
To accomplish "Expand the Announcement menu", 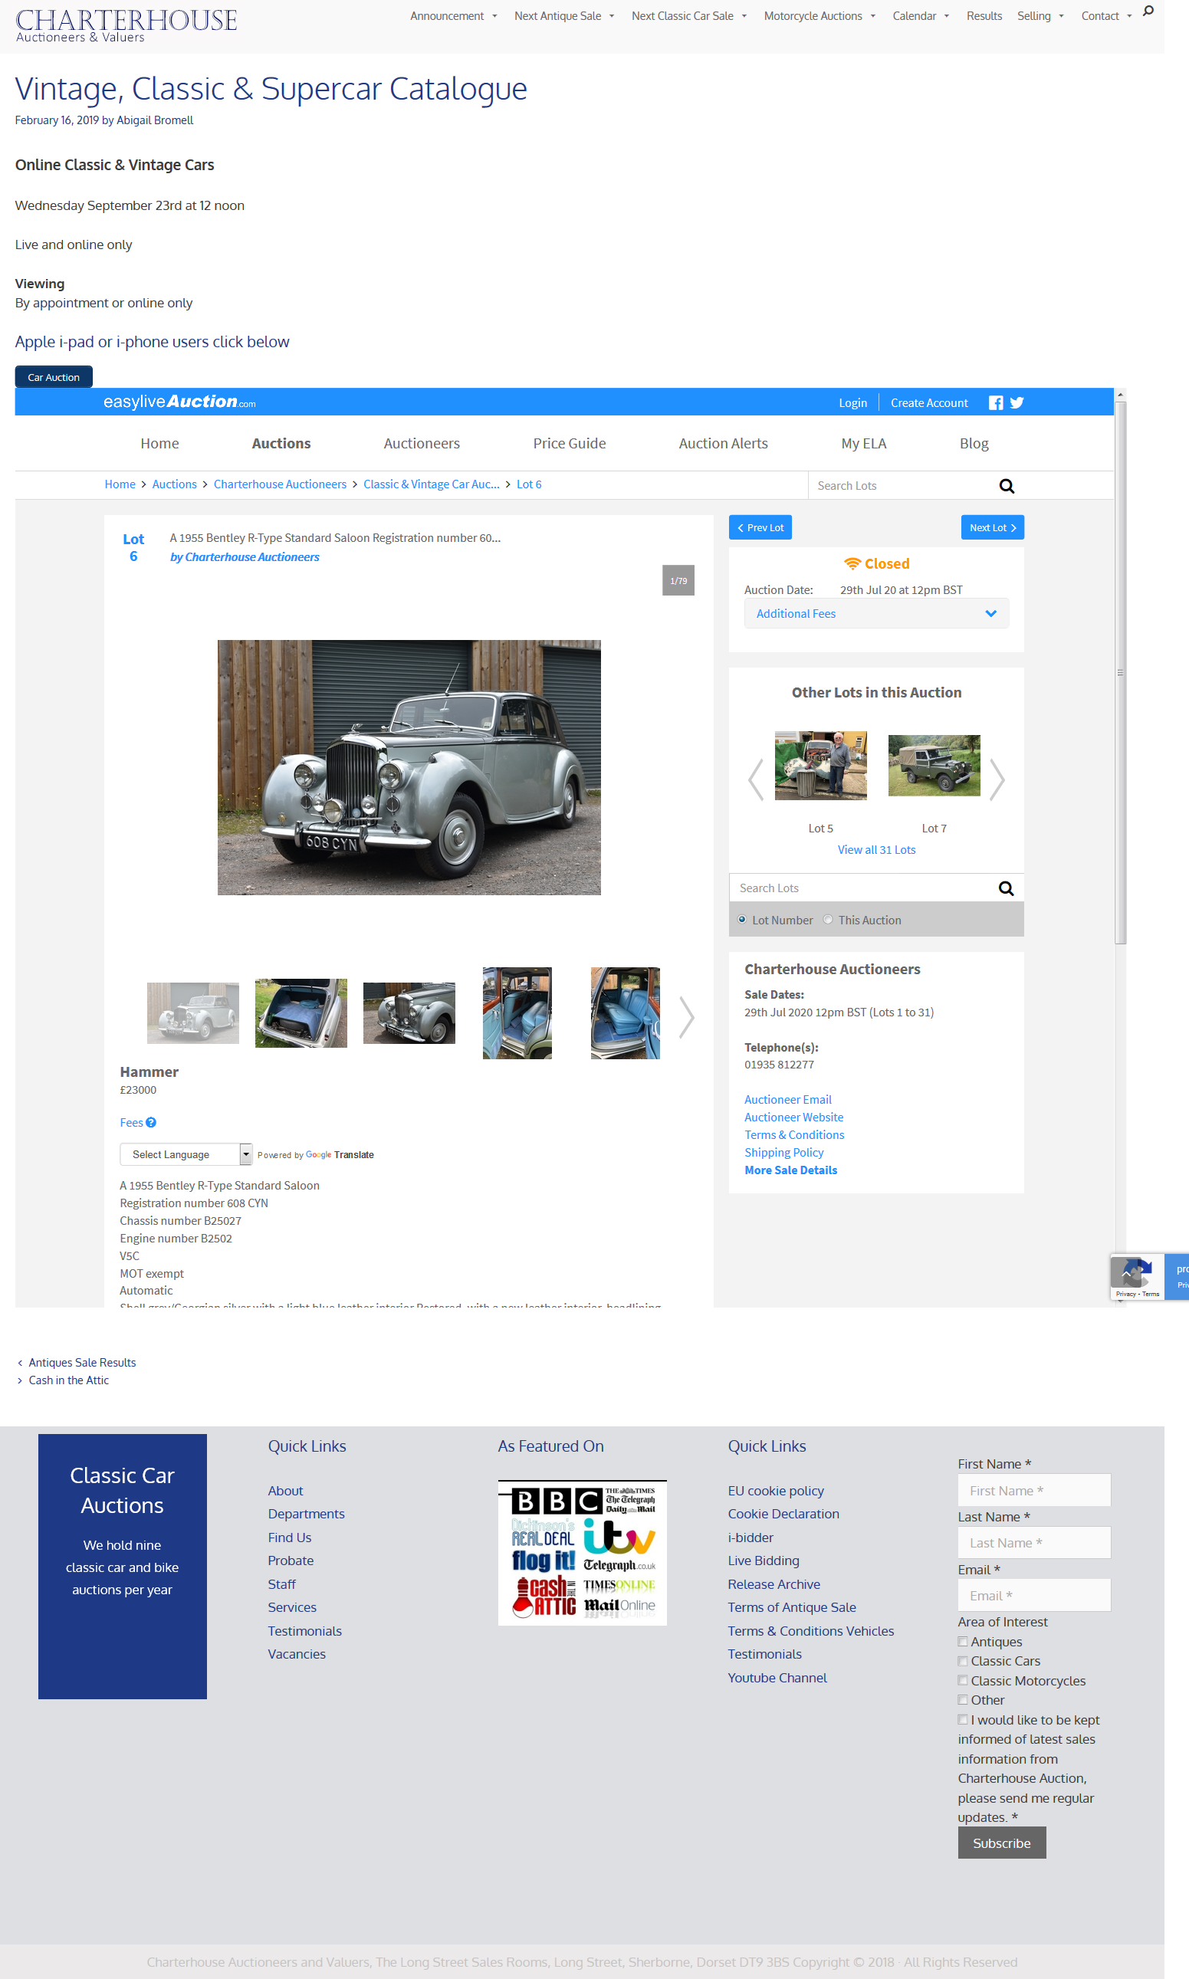I will (x=454, y=16).
